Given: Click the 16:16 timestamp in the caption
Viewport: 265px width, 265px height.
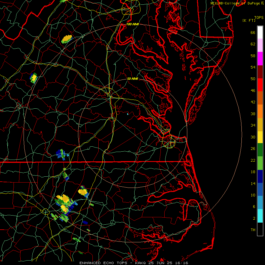Looking at the screenshot, I should (181, 263).
